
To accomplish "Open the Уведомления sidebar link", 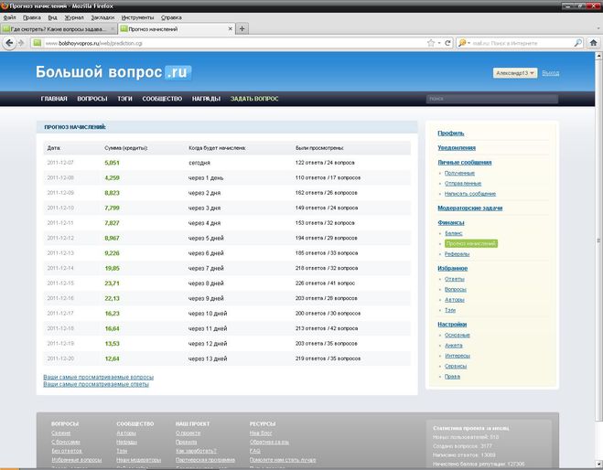I will 457,148.
